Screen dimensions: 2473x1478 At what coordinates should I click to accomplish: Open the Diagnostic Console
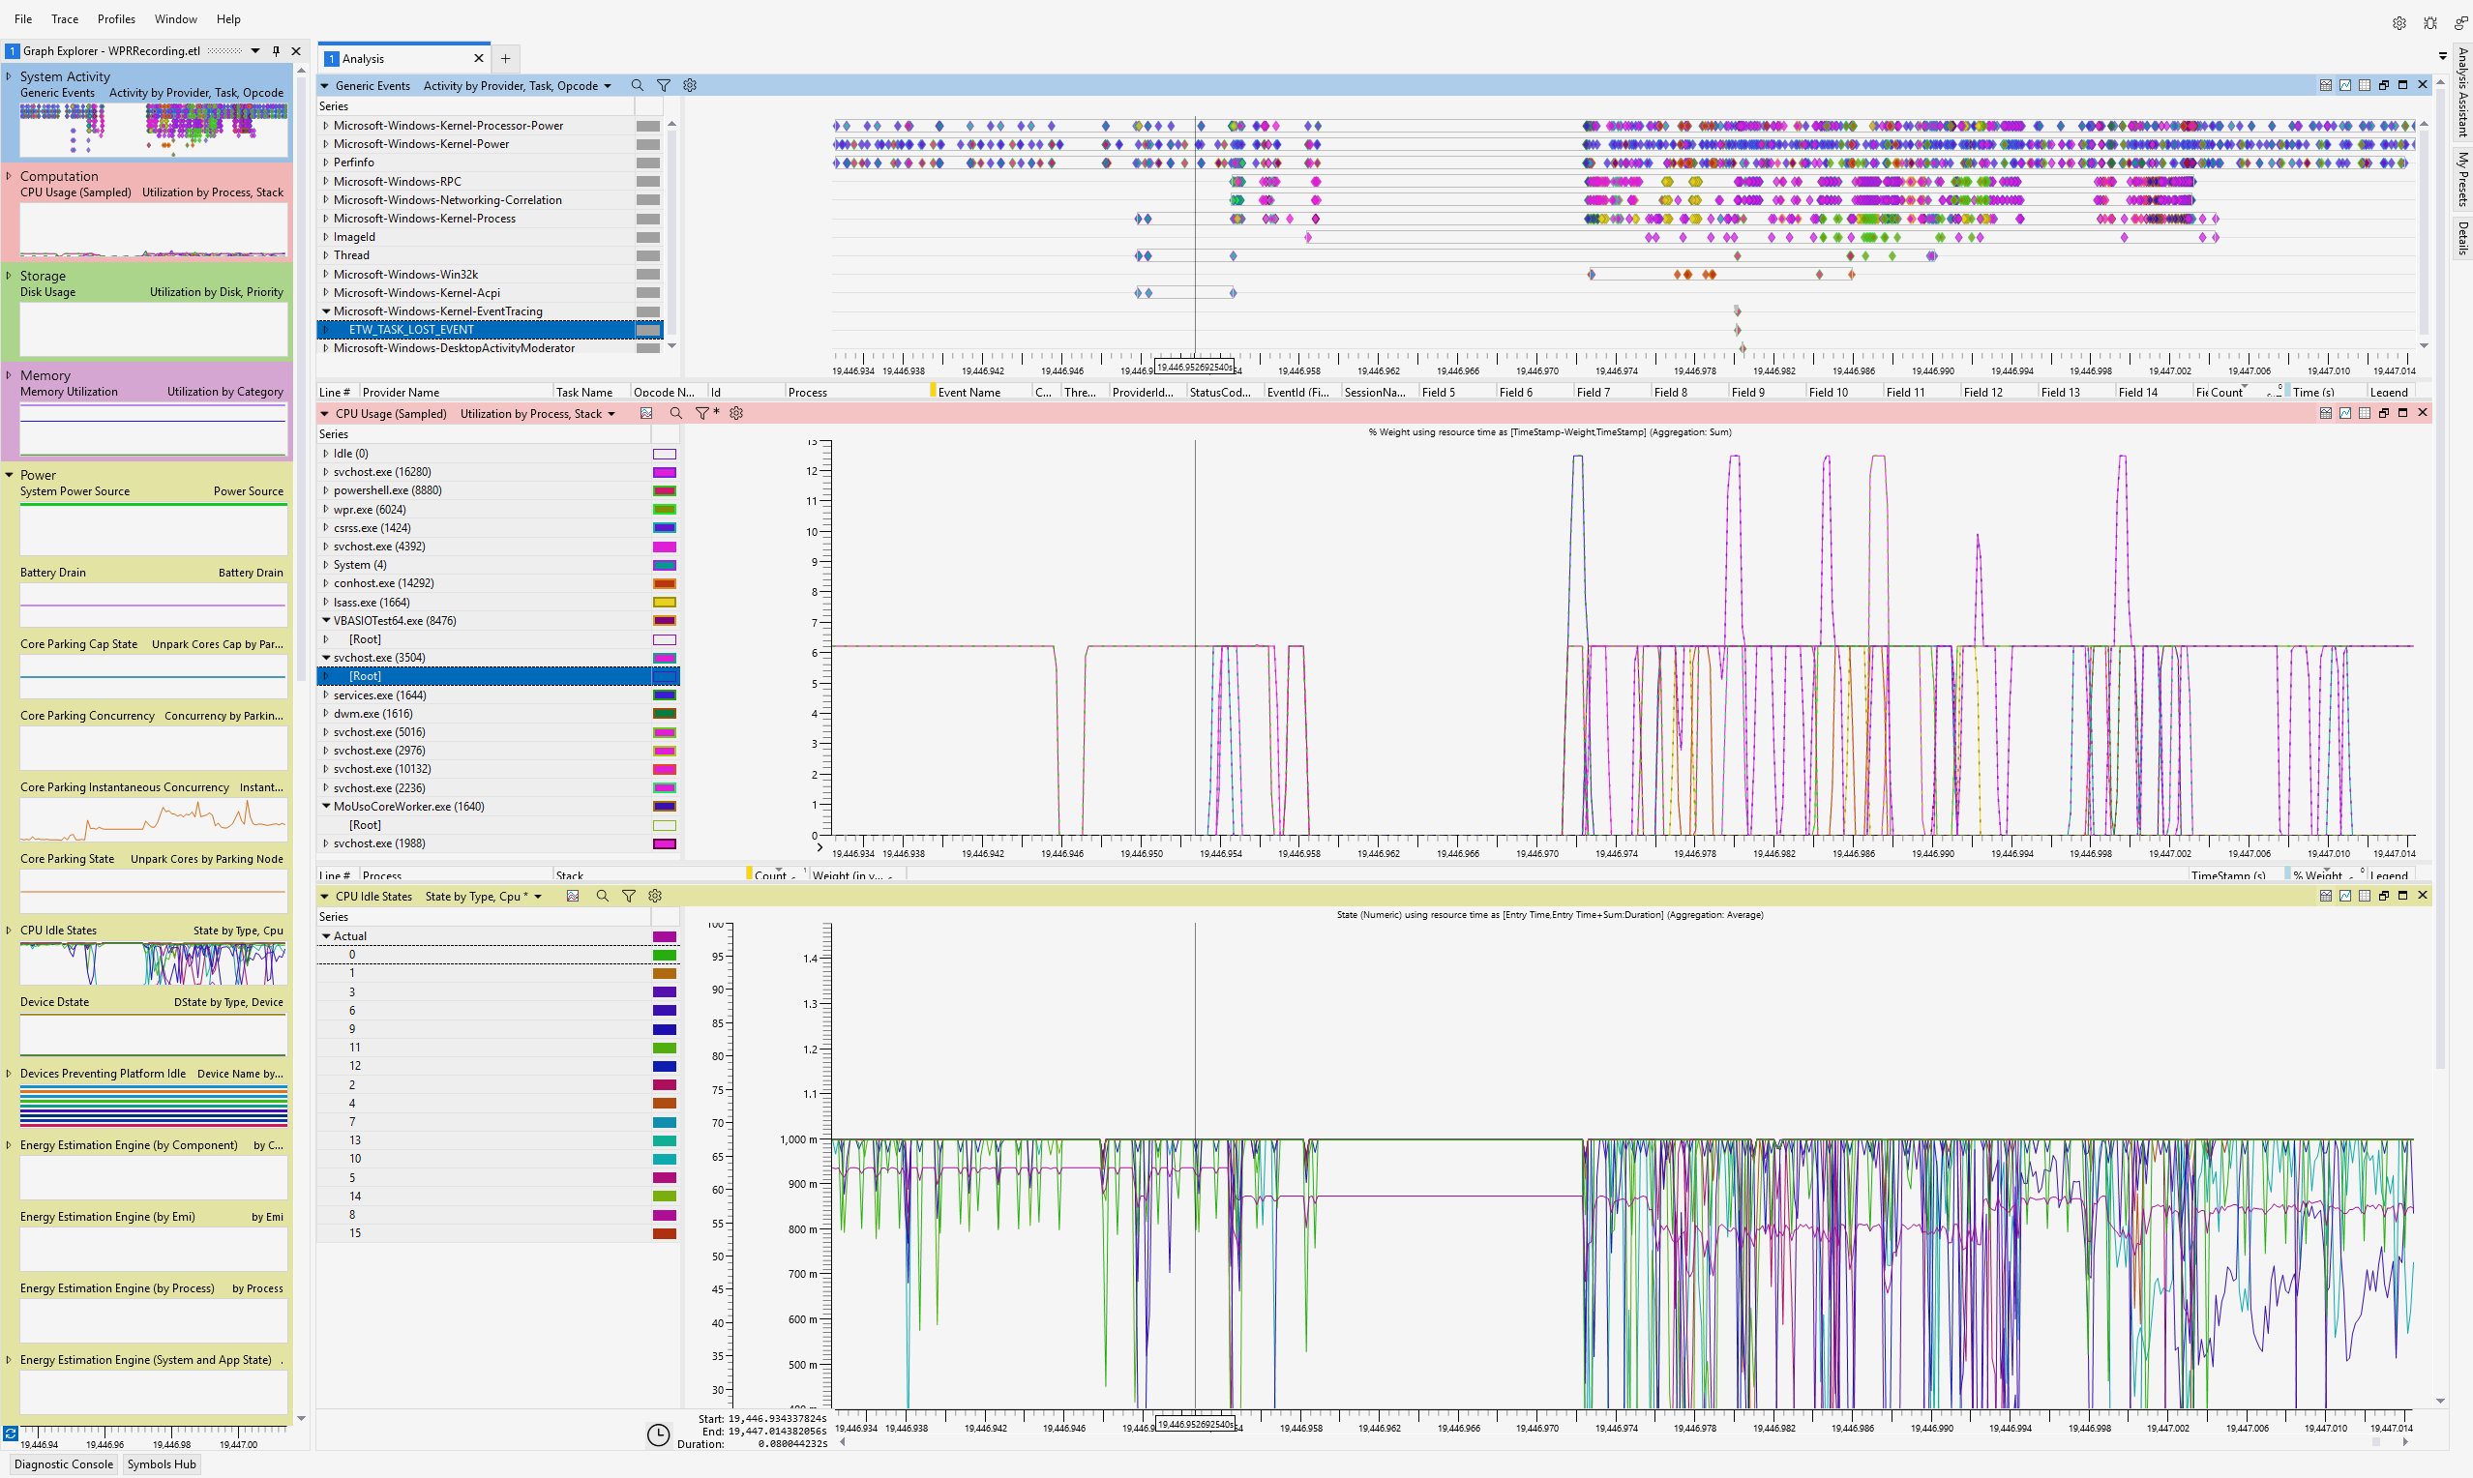[64, 1464]
